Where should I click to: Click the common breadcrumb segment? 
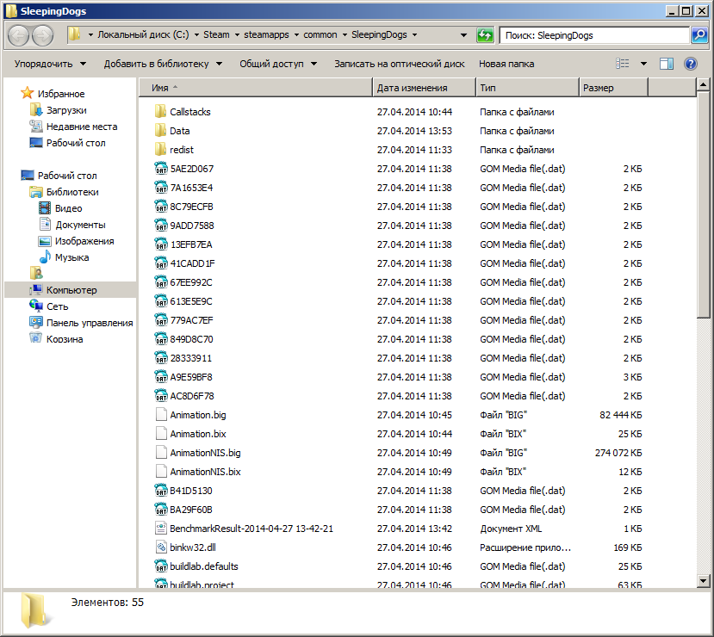pyautogui.click(x=320, y=35)
